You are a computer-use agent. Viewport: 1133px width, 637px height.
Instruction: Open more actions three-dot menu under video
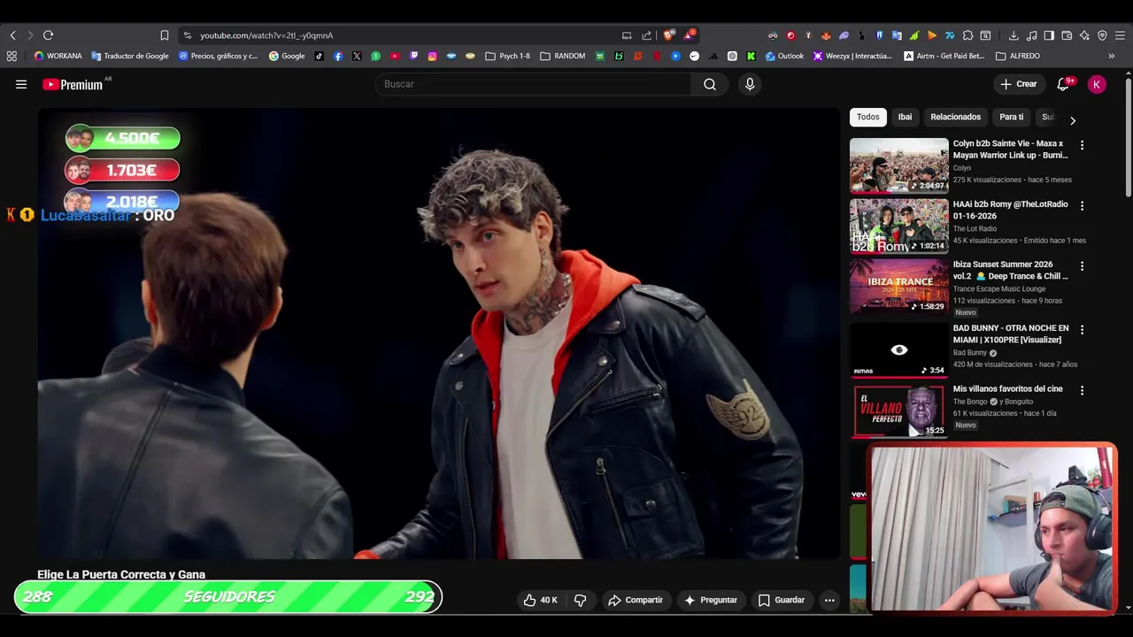pyautogui.click(x=829, y=600)
